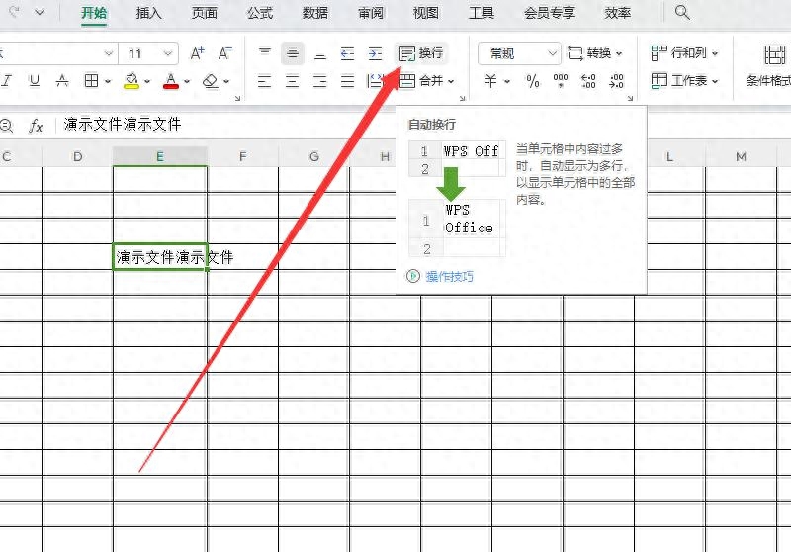
Task: Click the thousands separator 000 icon
Action: 561,81
